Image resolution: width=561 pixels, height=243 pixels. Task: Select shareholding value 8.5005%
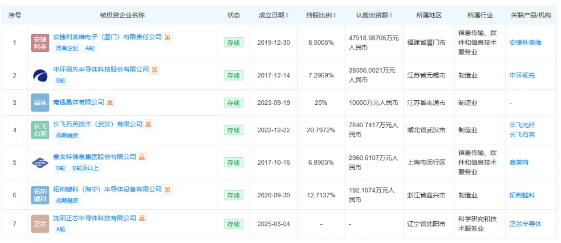point(321,43)
